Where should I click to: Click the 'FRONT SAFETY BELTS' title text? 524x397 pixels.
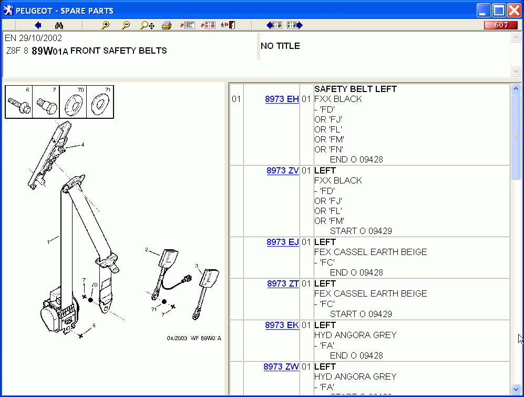(x=118, y=50)
